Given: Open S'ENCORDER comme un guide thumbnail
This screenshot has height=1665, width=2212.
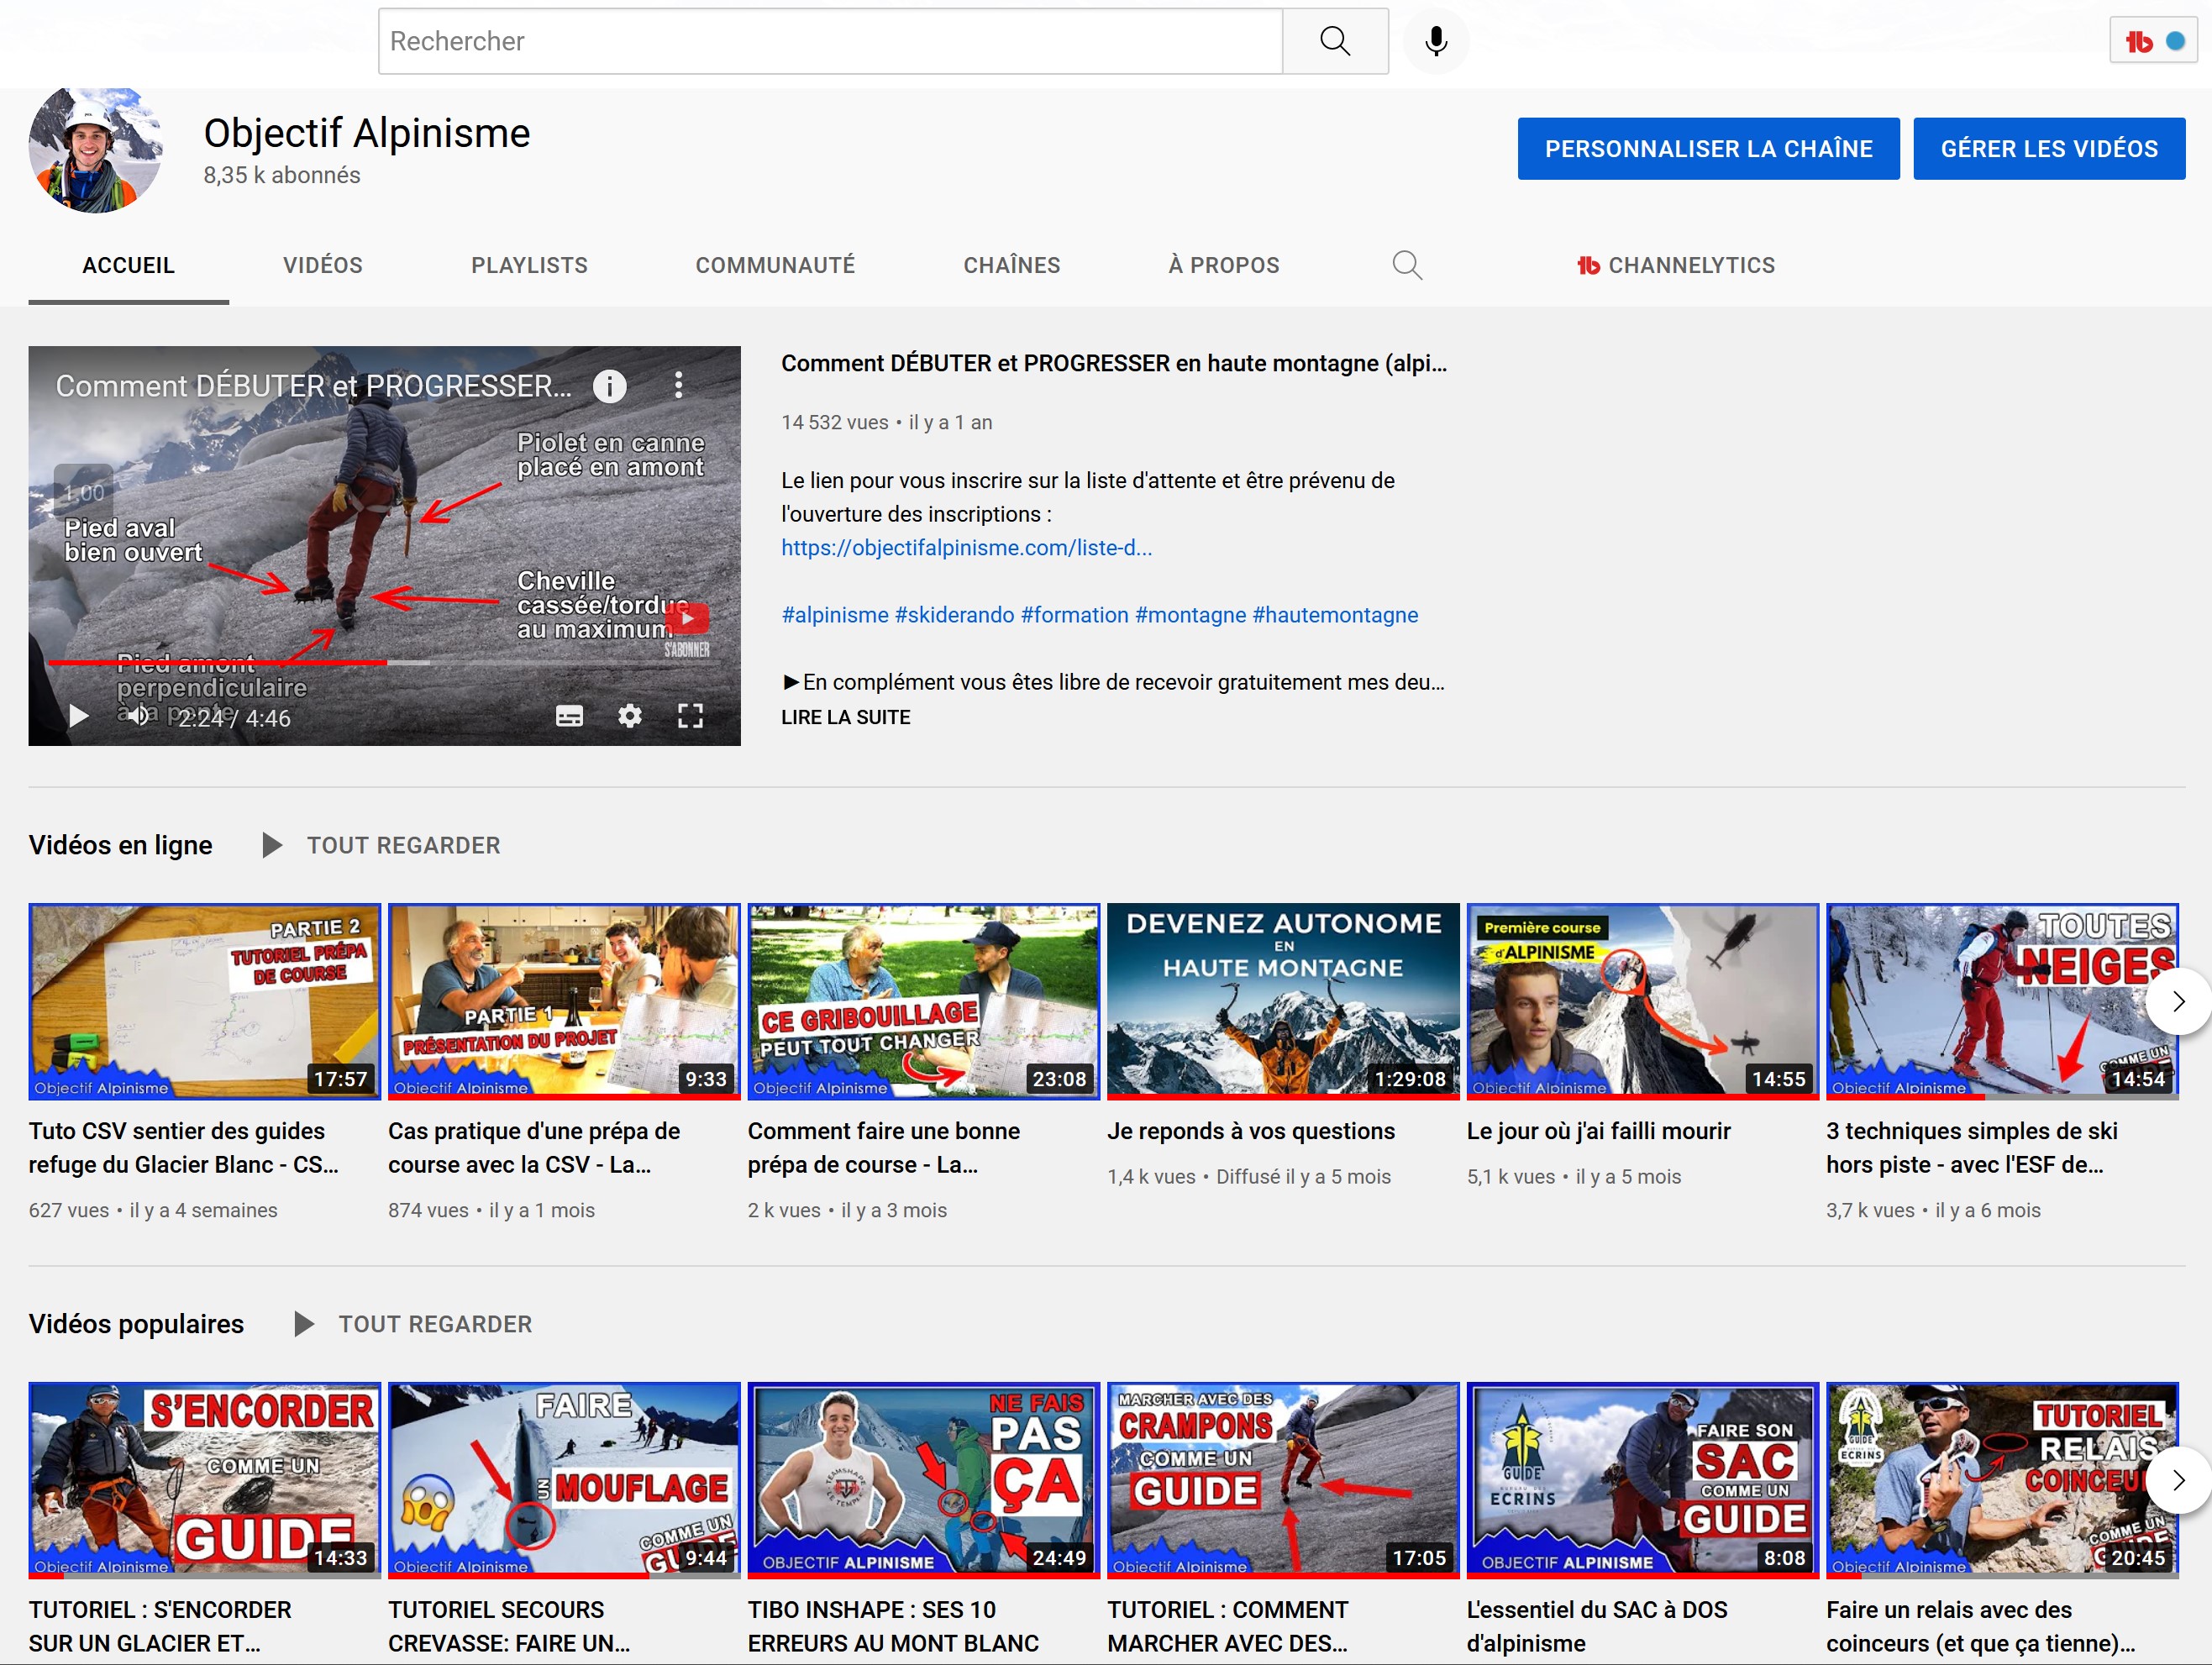Looking at the screenshot, I should coord(204,1480).
